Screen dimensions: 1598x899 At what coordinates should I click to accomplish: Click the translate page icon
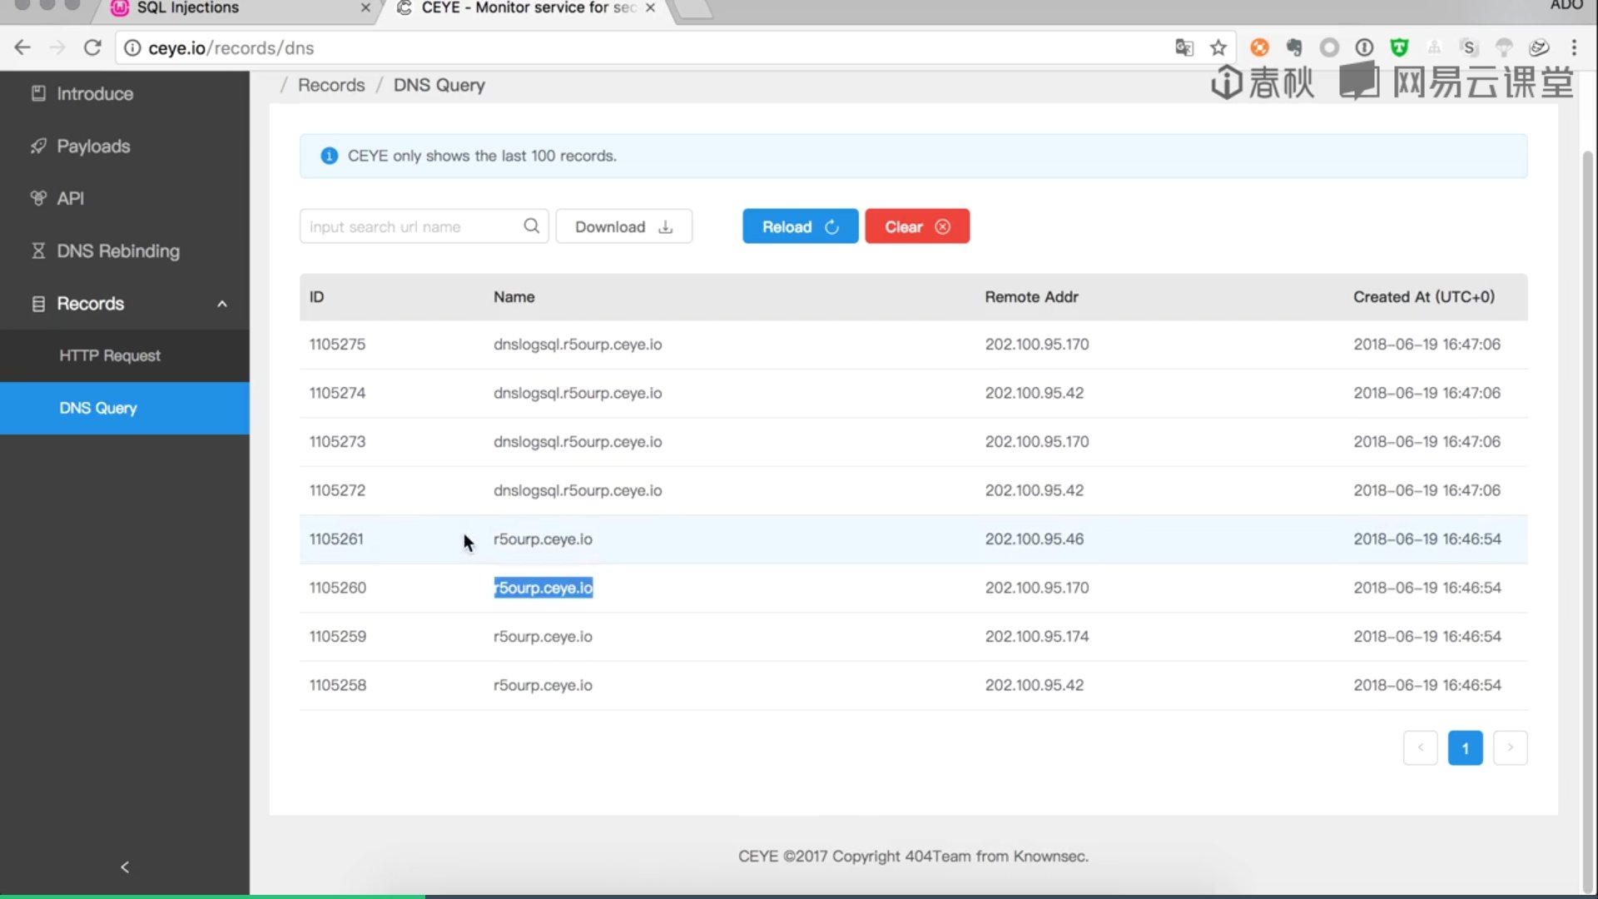point(1184,48)
